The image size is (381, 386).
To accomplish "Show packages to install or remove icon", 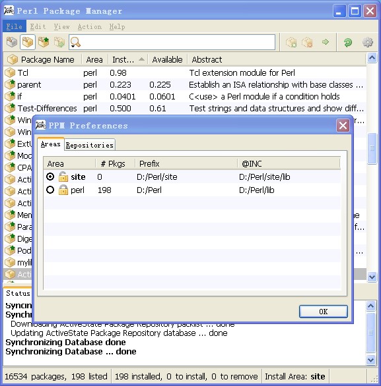I will point(59,42).
